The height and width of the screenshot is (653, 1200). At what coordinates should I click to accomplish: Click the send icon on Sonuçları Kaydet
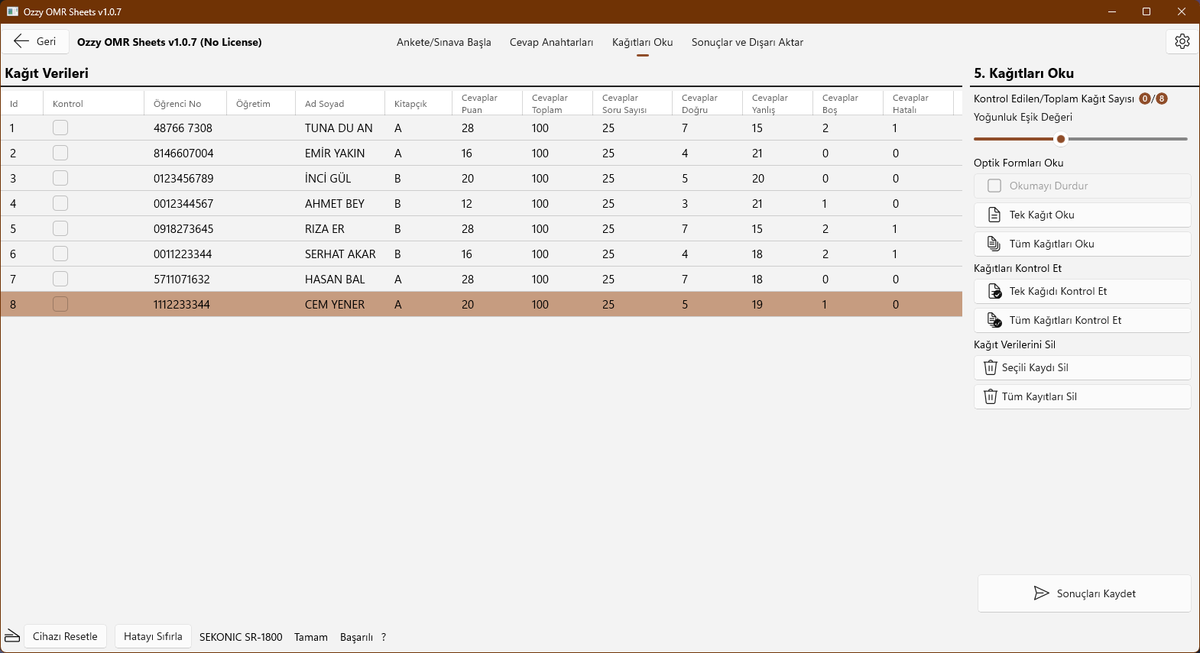pyautogui.click(x=1041, y=593)
